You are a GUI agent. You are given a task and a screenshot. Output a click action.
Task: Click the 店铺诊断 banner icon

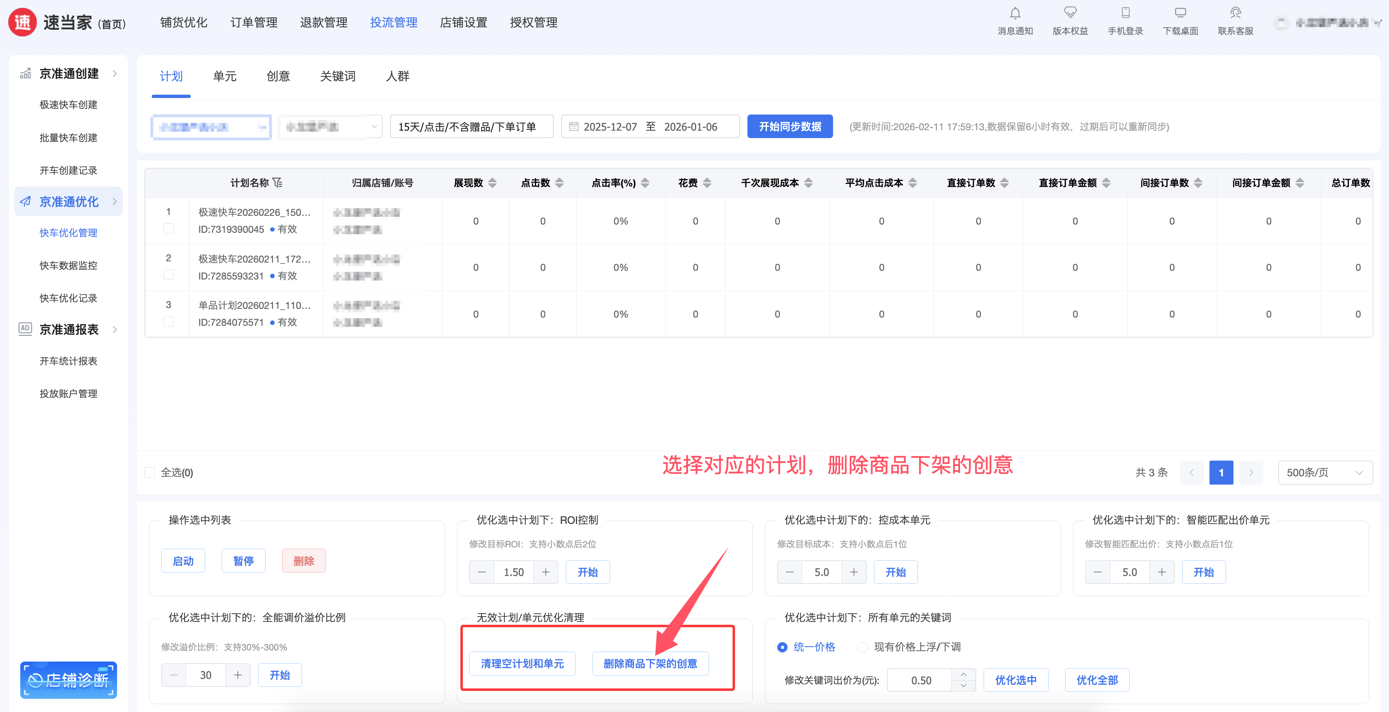pos(69,680)
